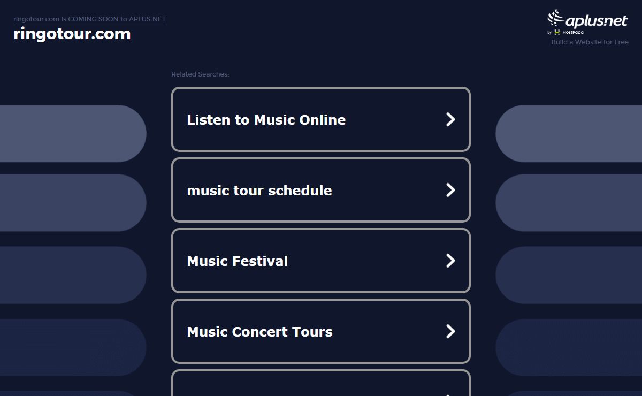This screenshot has width=642, height=396.
Task: Click the chevron arrow on Music Festival
Action: pyautogui.click(x=450, y=261)
